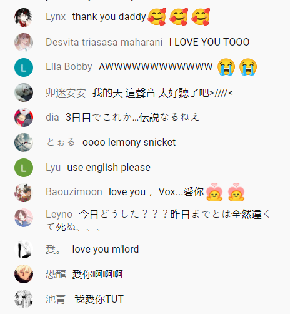
Task: Open the Desvita triasasa maharani username
Action: pyautogui.click(x=104, y=42)
